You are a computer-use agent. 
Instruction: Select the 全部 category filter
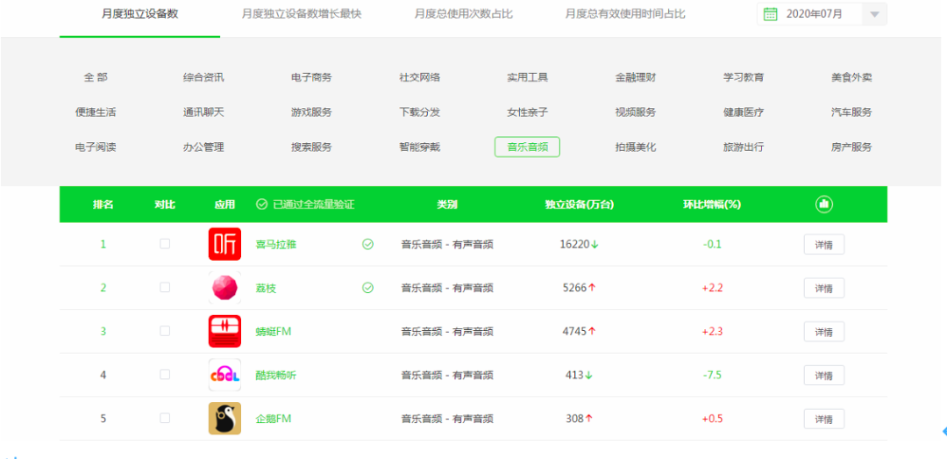pyautogui.click(x=96, y=77)
